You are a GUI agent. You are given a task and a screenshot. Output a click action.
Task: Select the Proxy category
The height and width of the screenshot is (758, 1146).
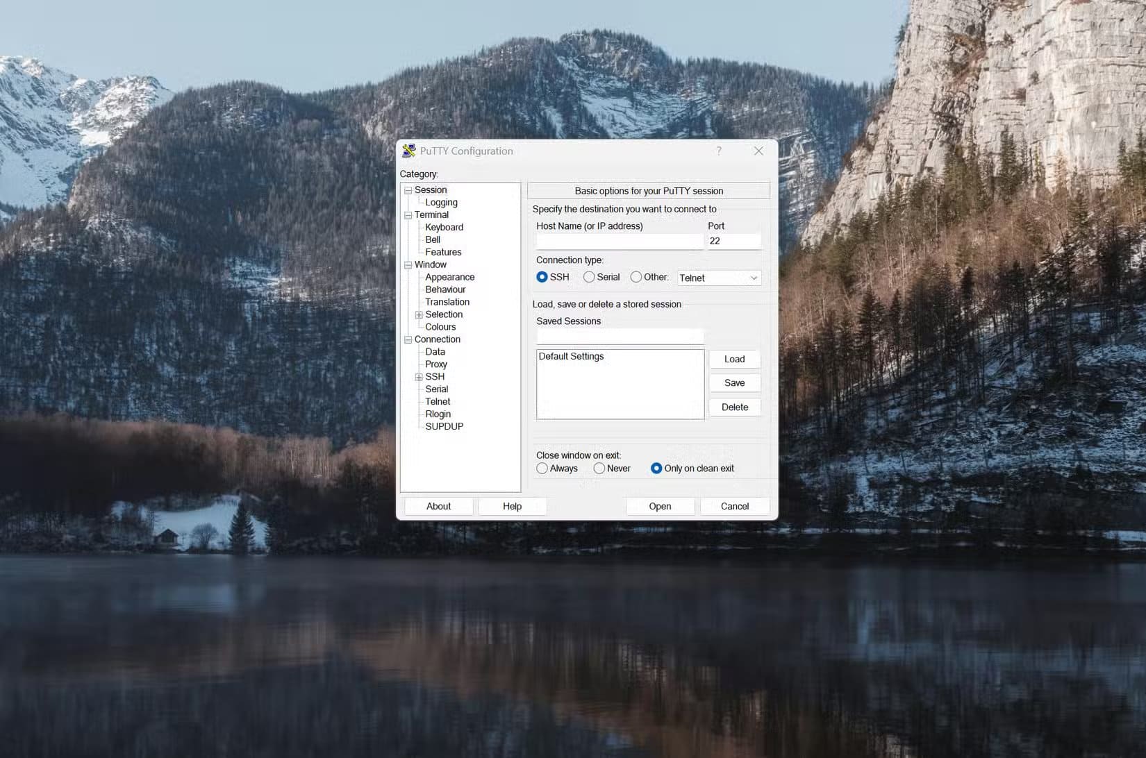point(435,364)
